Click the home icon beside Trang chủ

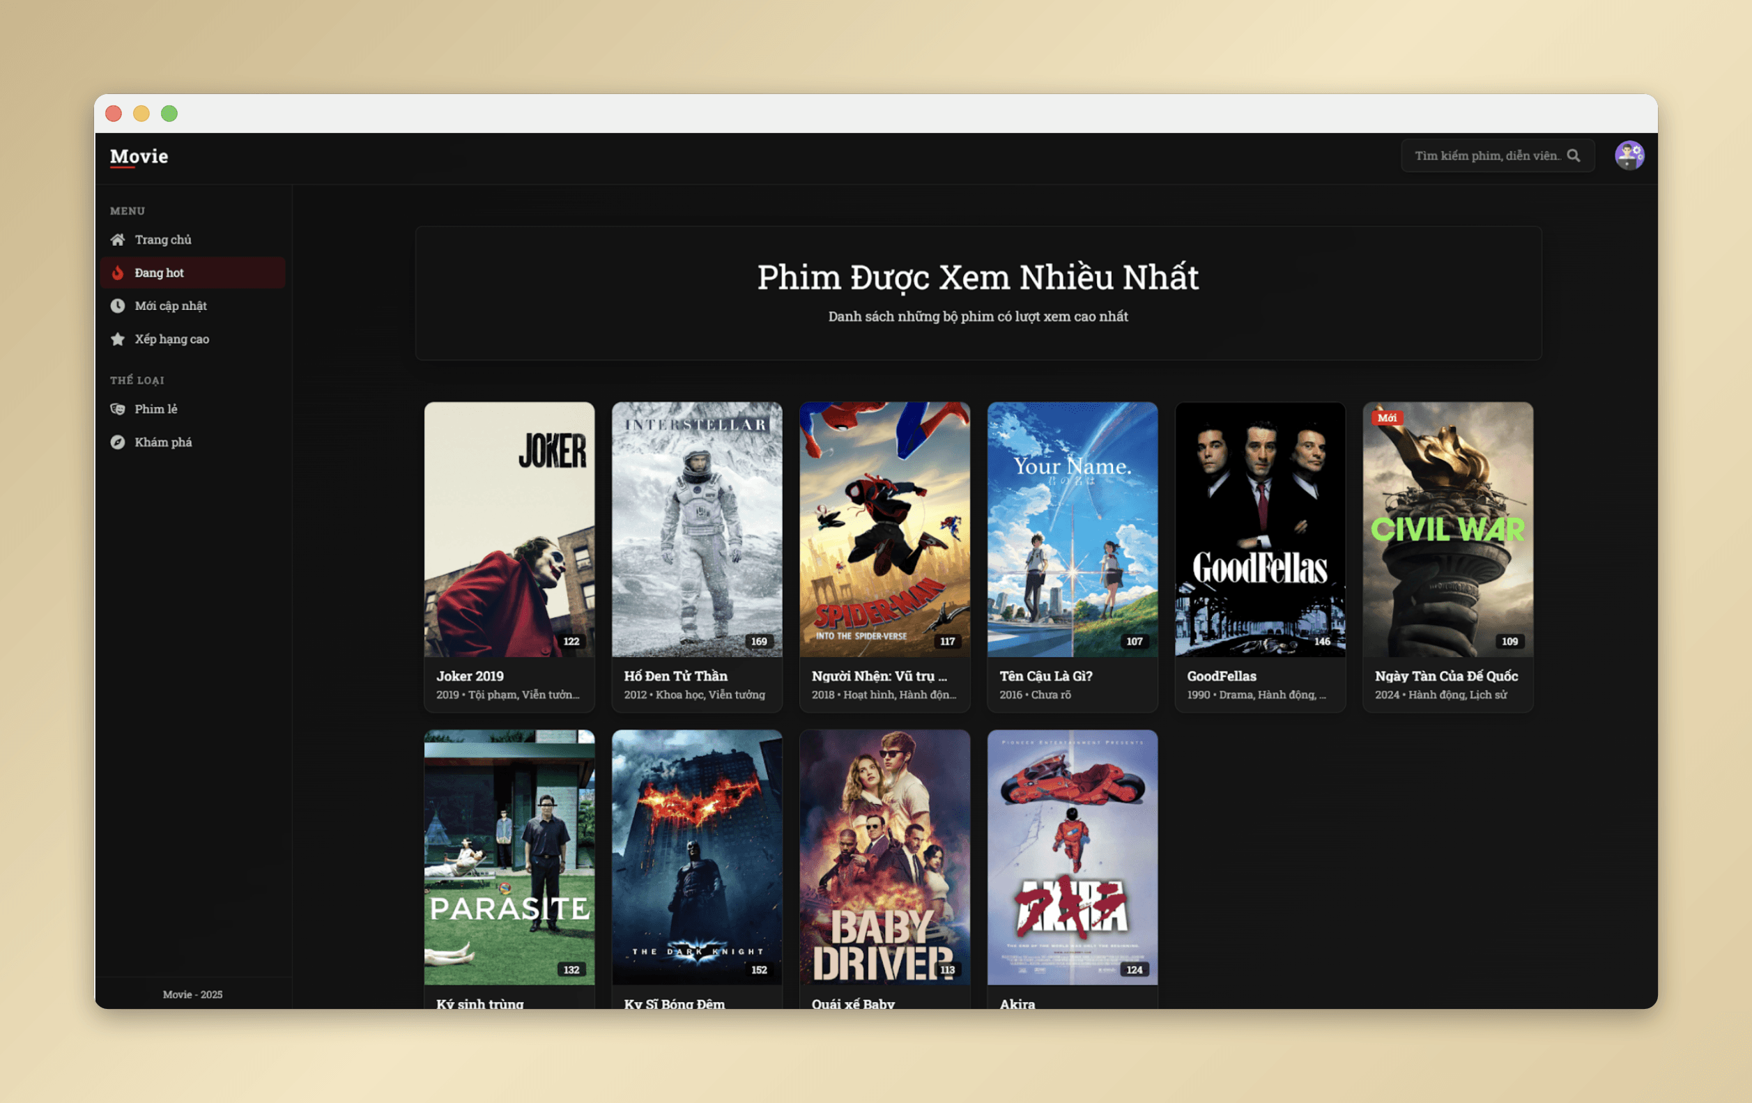pos(117,240)
